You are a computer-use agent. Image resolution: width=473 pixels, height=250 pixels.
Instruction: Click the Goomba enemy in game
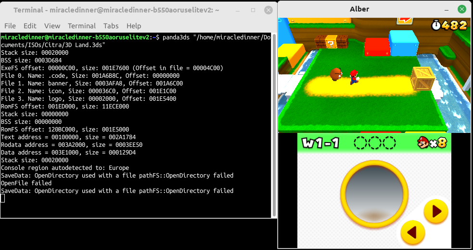(x=336, y=74)
